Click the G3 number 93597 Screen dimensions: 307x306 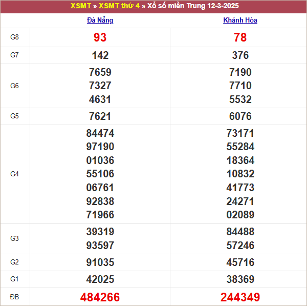click(100, 246)
